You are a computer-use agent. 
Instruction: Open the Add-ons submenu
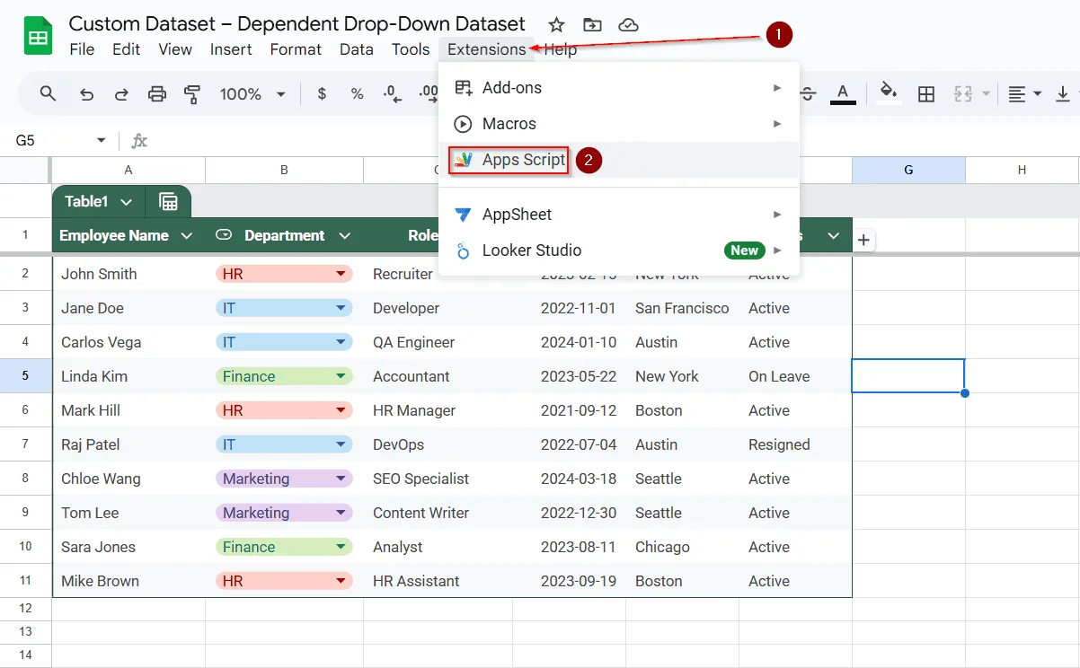click(619, 88)
